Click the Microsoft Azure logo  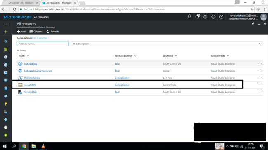[18, 17]
